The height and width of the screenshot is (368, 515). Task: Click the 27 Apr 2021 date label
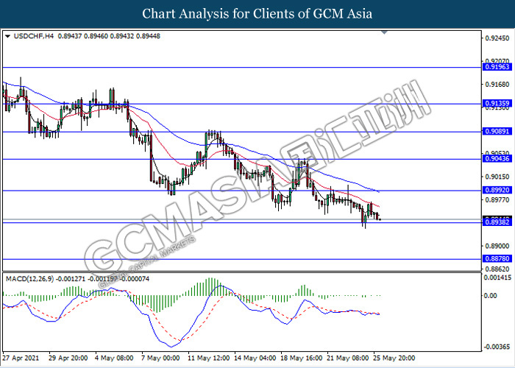21,358
